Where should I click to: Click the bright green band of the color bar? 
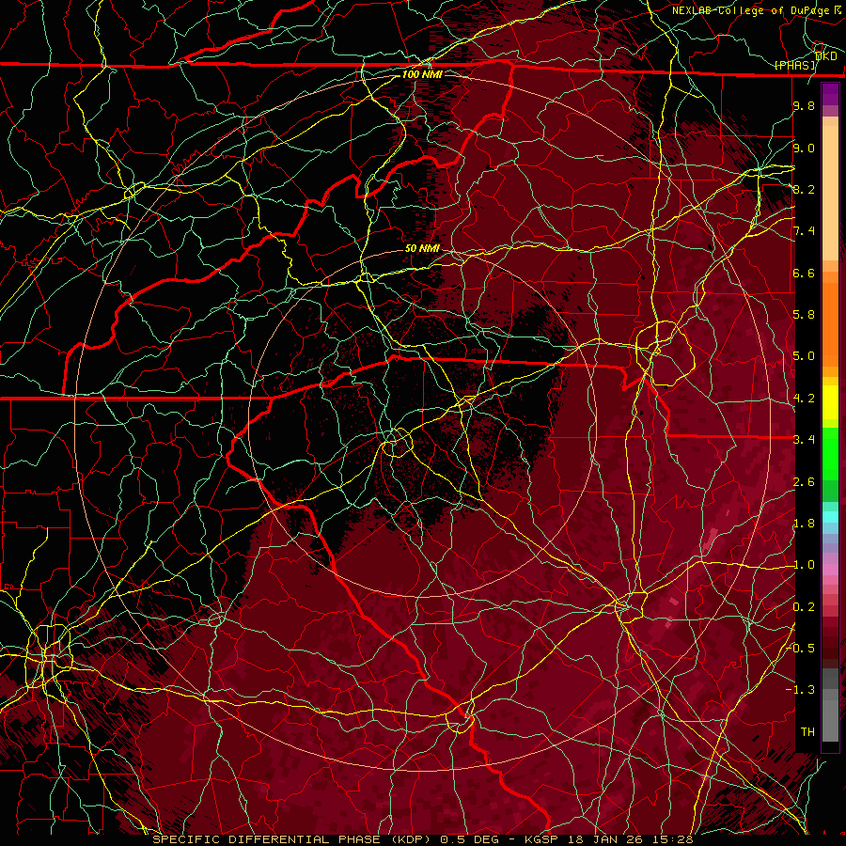(830, 452)
